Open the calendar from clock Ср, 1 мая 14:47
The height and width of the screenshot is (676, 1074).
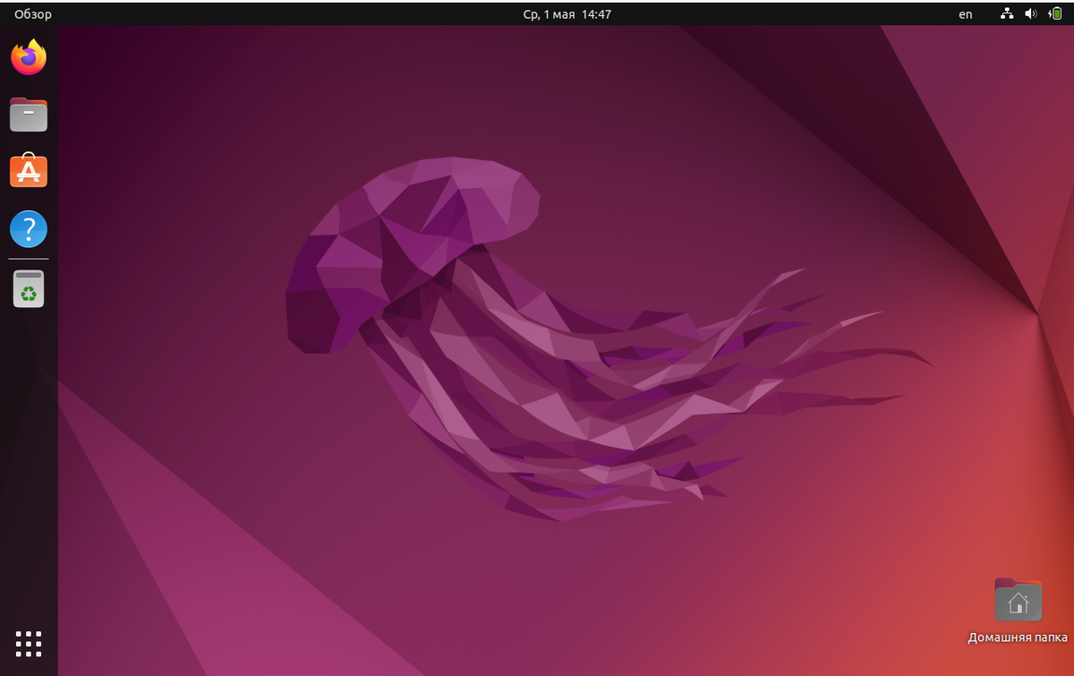coord(567,14)
